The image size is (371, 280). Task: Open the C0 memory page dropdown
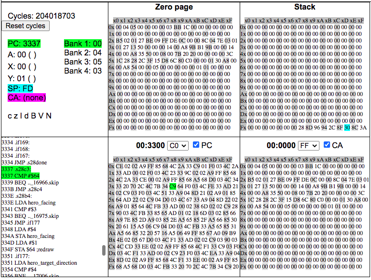[177, 145]
